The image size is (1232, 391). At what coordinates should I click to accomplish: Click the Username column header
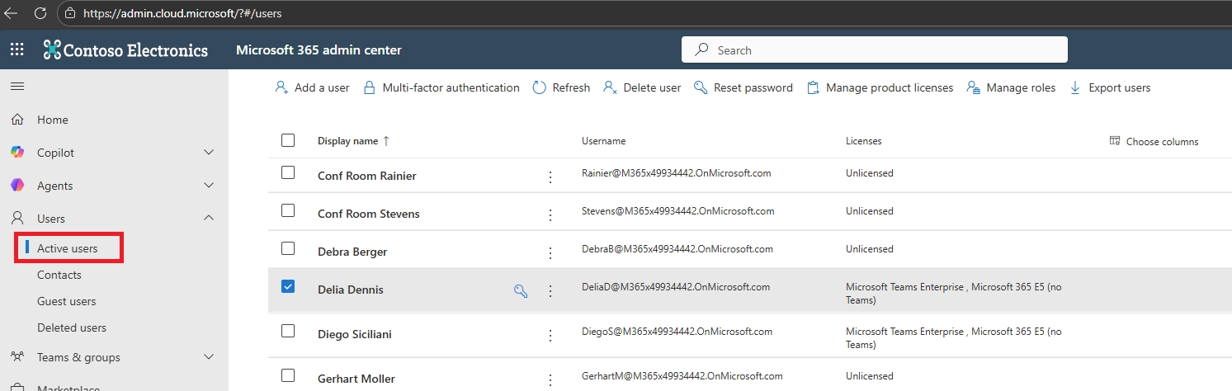tap(604, 141)
